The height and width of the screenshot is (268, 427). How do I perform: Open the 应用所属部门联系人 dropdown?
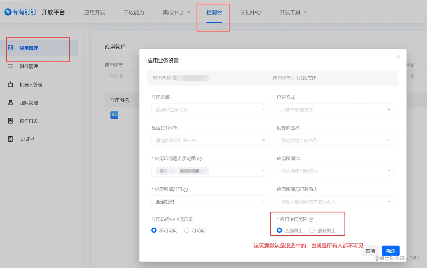point(335,201)
